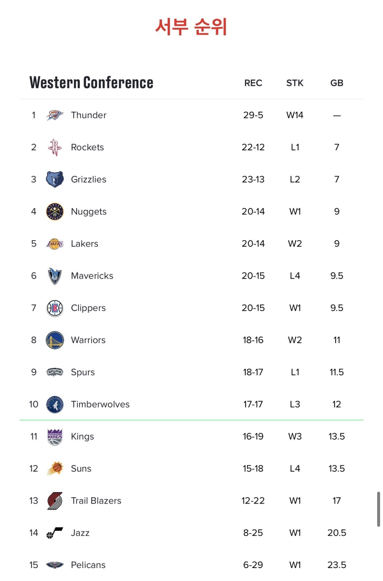Image resolution: width=383 pixels, height=581 pixels.
Task: Select the Timberwolves wolf logo
Action: click(55, 404)
